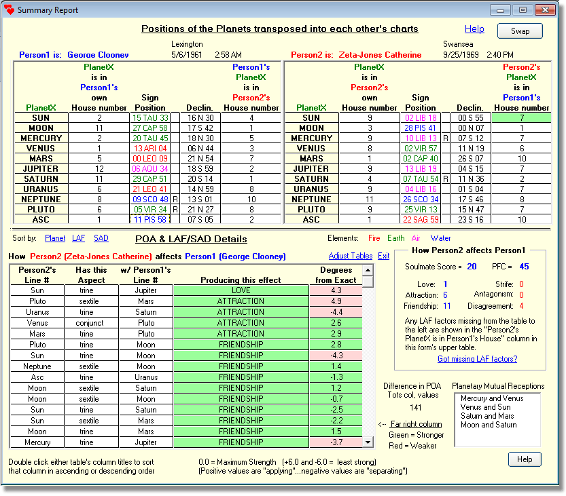The height and width of the screenshot is (496, 566).
Task: Select 'Mercury and Venus' mutual reception entry
Action: tap(486, 398)
